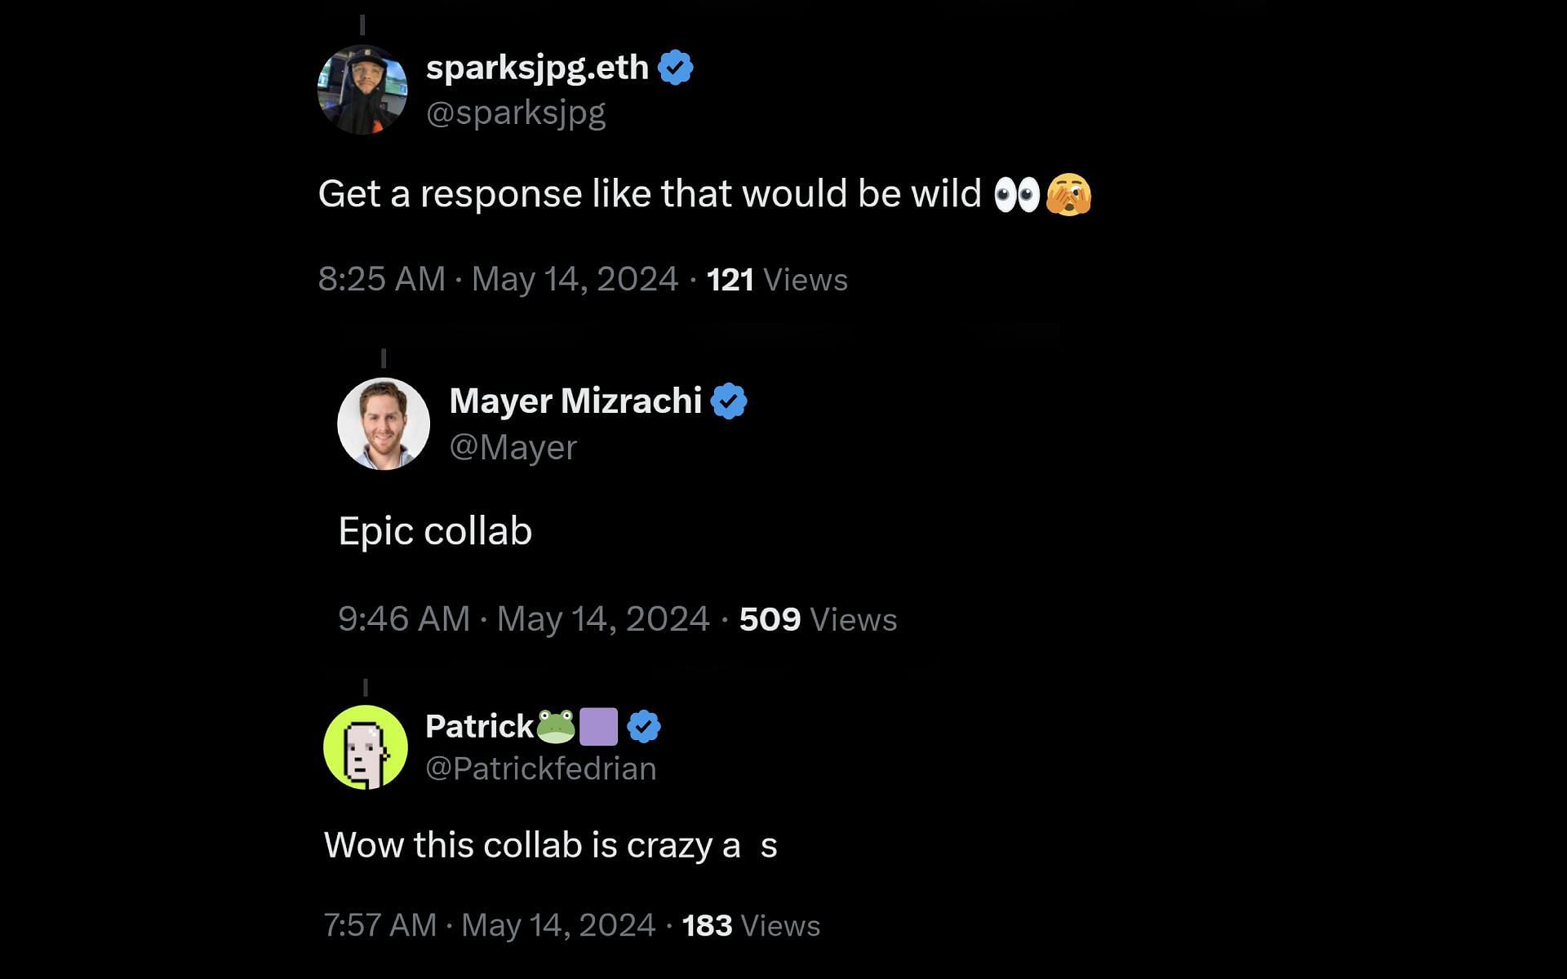The height and width of the screenshot is (979, 1567).
Task: Click the "Epic collab" tweet text
Action: coord(435,531)
